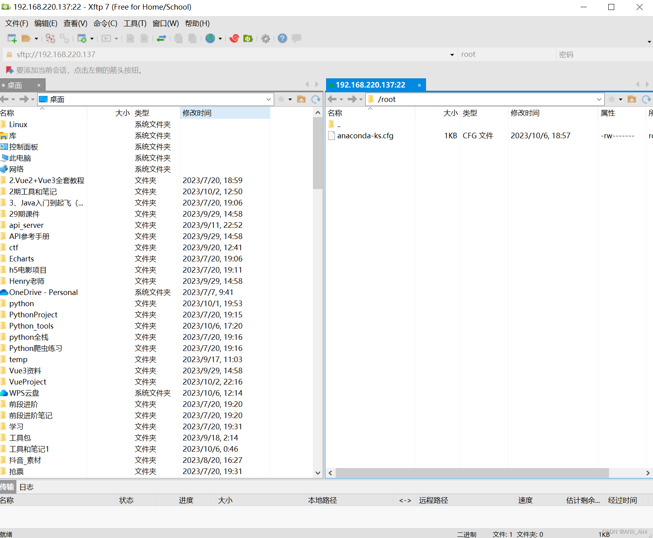Click the red bookmark arrow to add session
The width and height of the screenshot is (653, 538).
10,70
